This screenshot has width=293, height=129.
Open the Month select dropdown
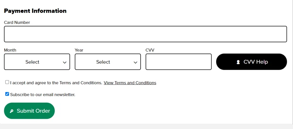[37, 62]
